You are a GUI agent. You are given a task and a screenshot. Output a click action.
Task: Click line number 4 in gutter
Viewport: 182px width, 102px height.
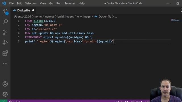pyautogui.click(x=18, y=33)
